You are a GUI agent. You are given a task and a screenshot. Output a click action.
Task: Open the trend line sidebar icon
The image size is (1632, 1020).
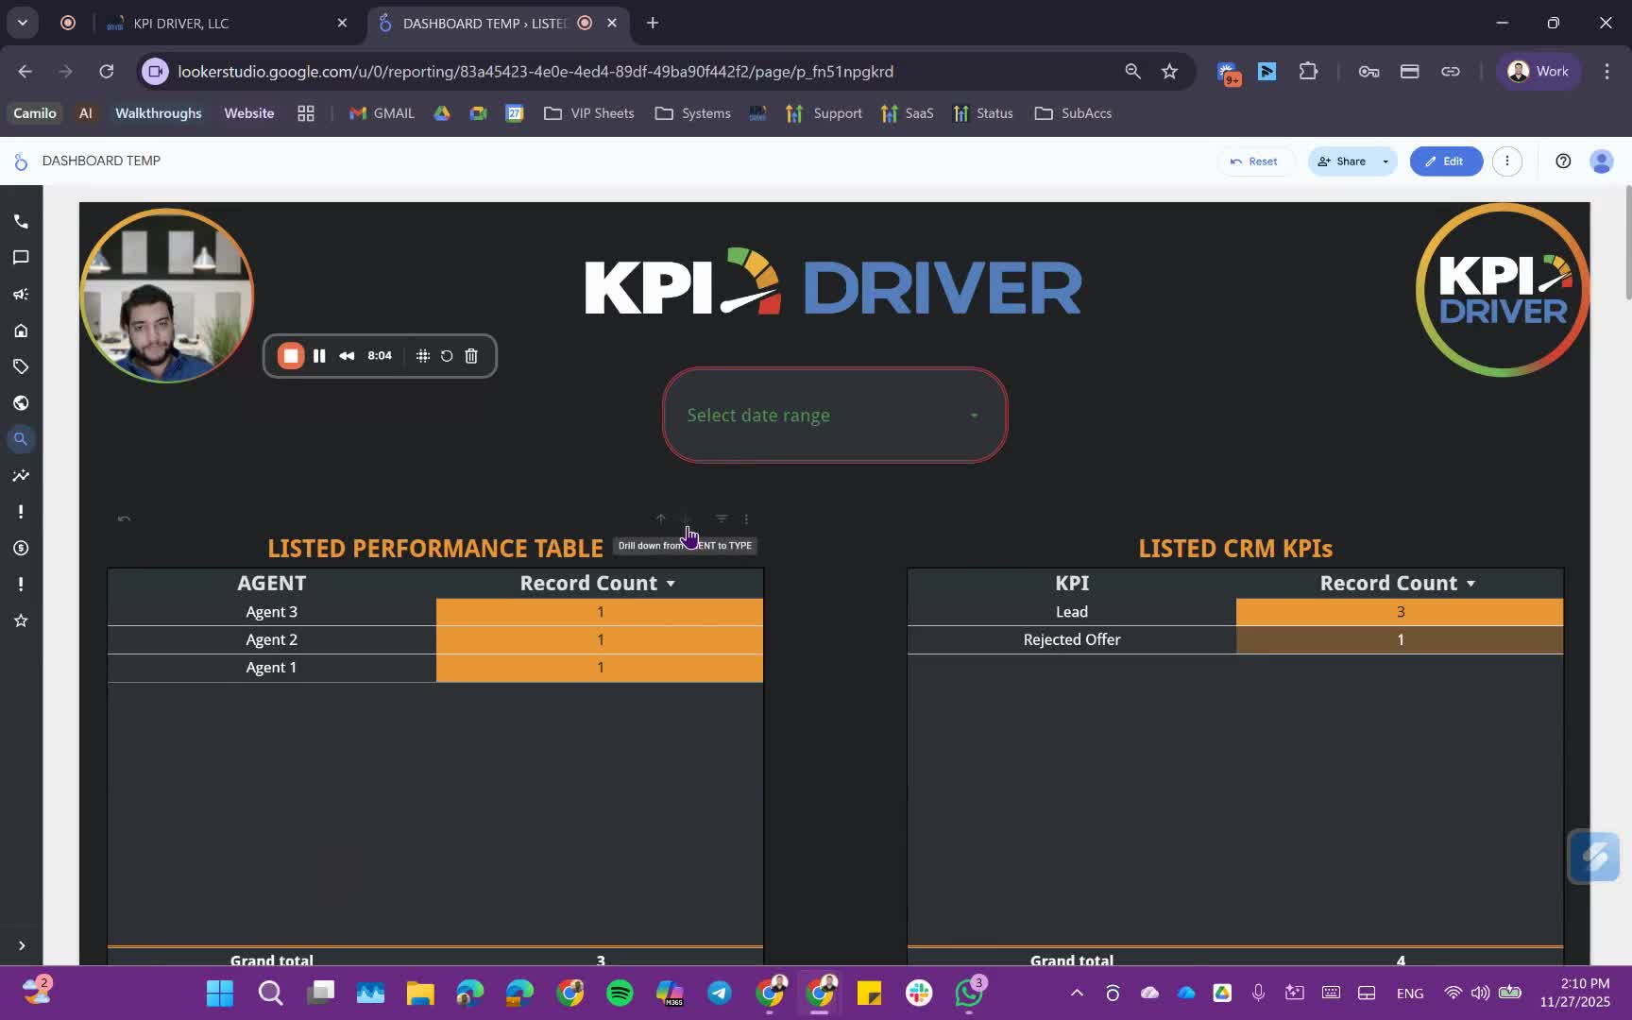click(21, 475)
